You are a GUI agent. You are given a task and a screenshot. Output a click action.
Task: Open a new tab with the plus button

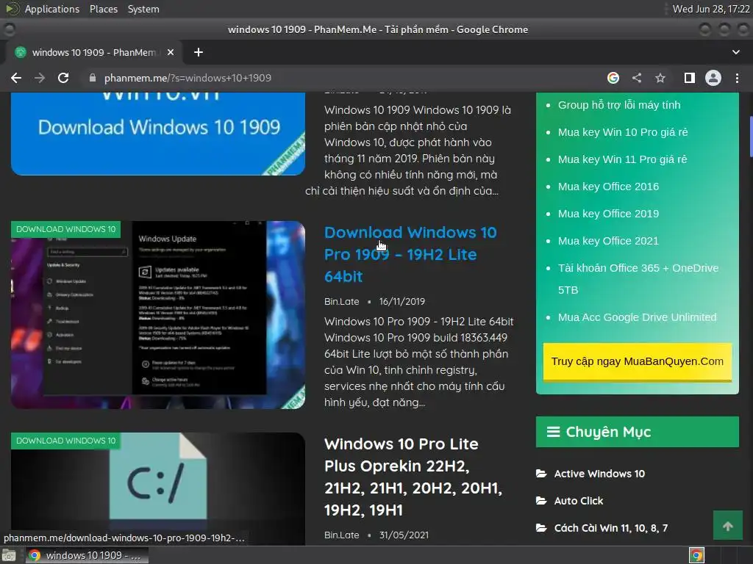click(199, 52)
